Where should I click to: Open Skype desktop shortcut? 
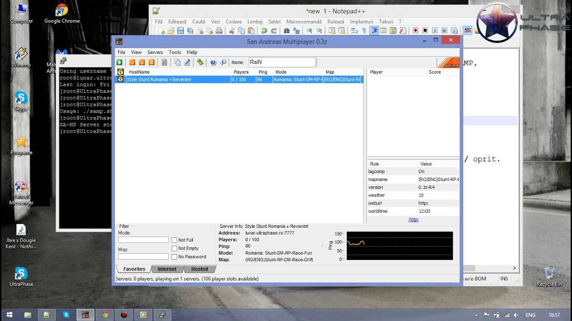click(21, 101)
